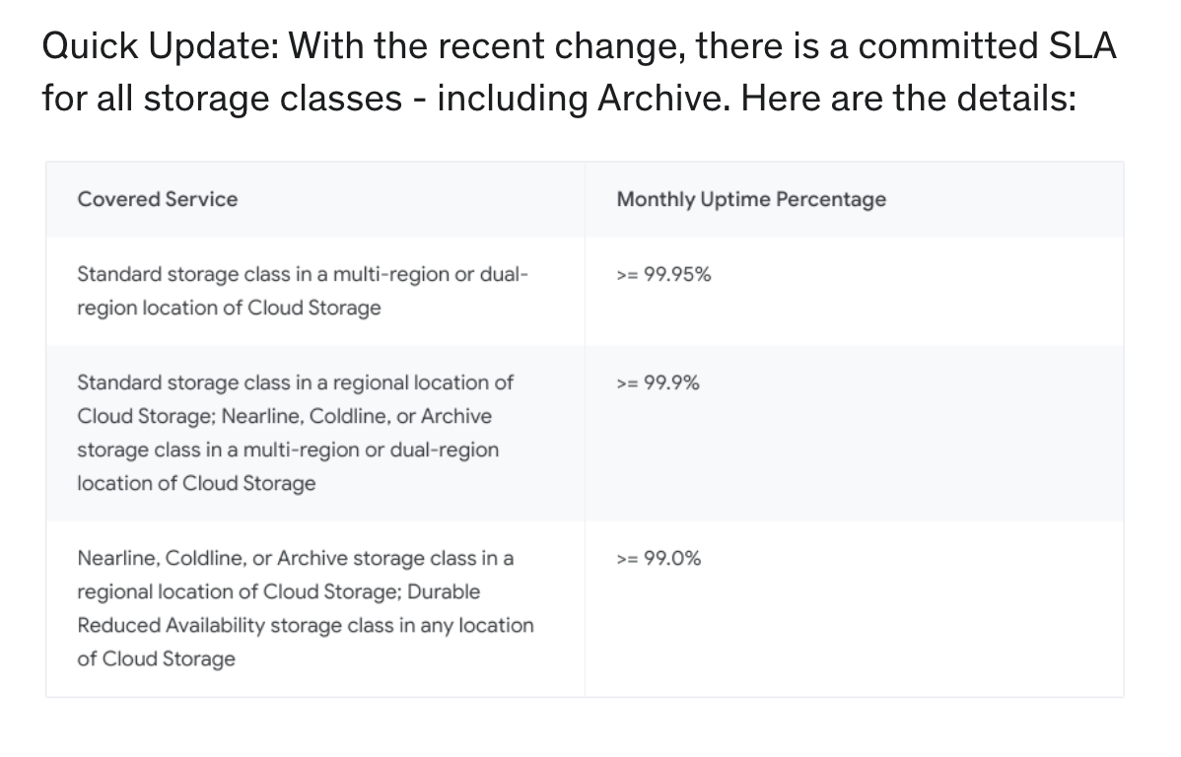The image size is (1181, 757).
Task: Click the Nearline, Coldline regional service description
Action: point(305,608)
